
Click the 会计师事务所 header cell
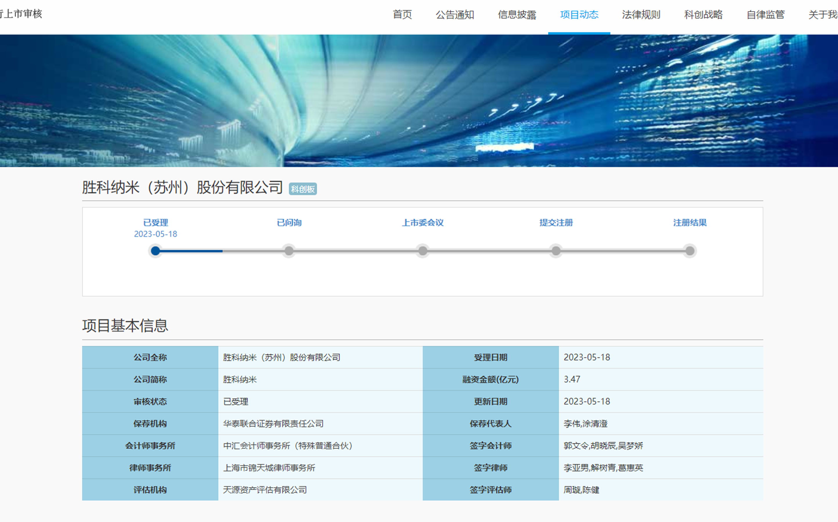tap(150, 446)
